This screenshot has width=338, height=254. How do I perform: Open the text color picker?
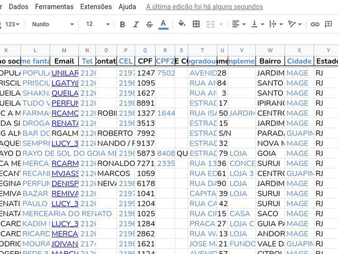[x=163, y=24]
